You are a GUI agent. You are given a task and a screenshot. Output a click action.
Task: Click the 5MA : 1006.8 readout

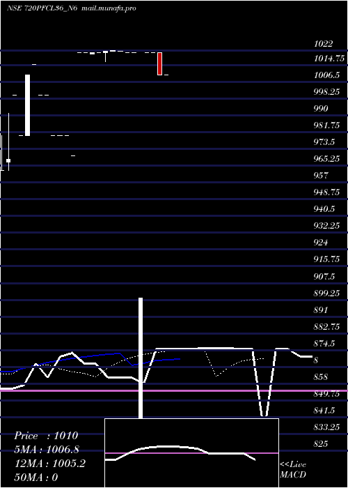47,450
